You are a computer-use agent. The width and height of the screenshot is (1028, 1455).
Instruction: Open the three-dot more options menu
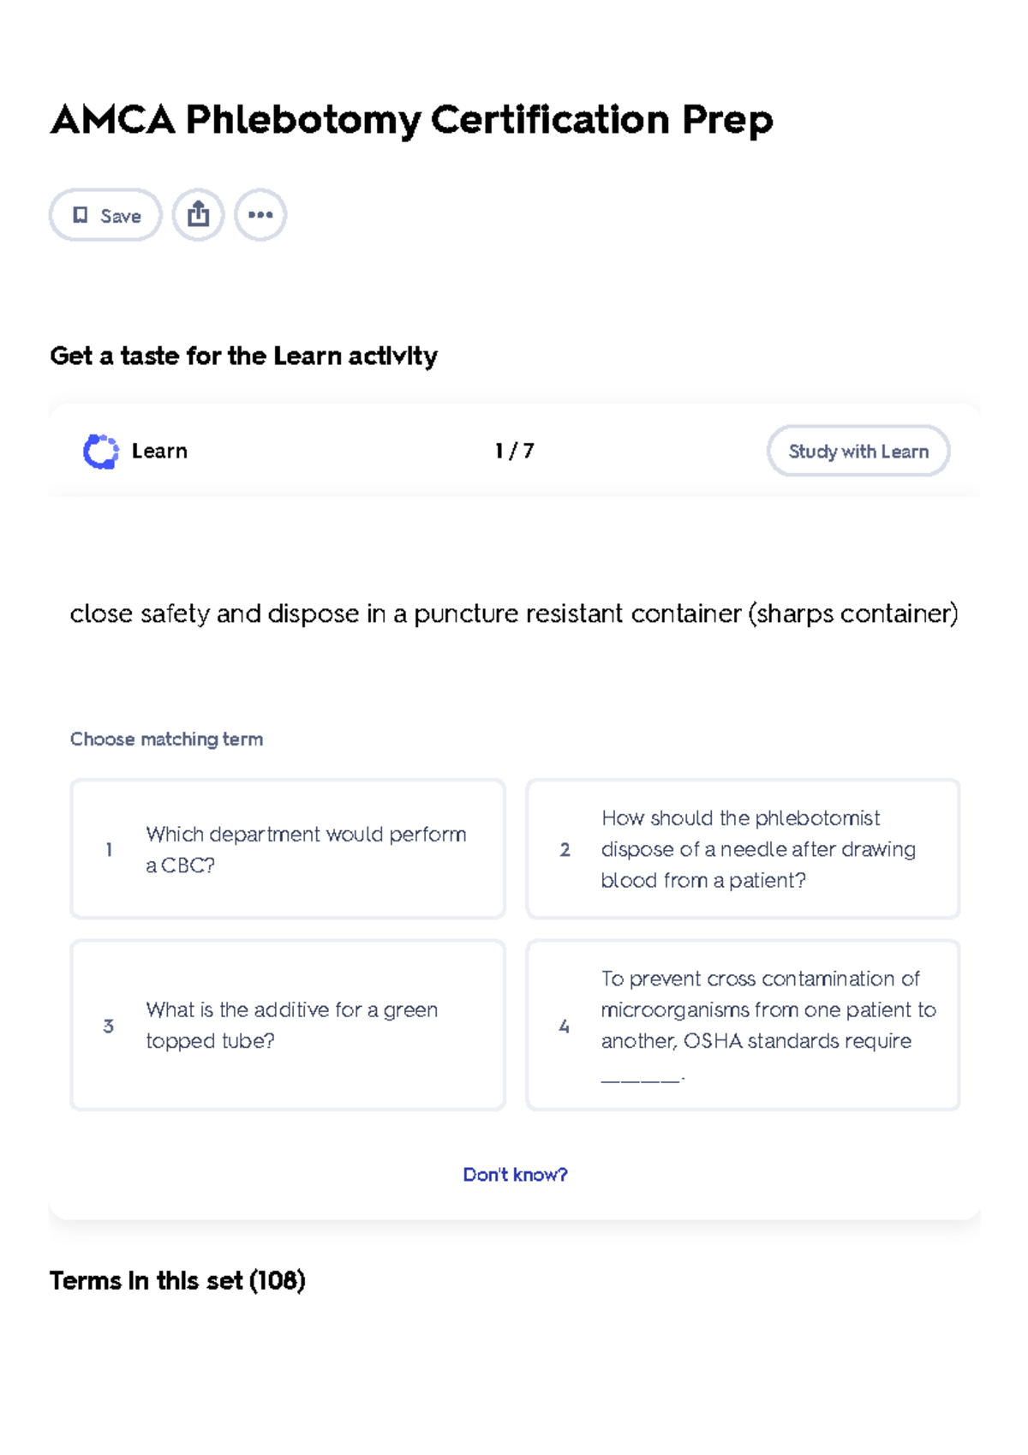pos(260,214)
